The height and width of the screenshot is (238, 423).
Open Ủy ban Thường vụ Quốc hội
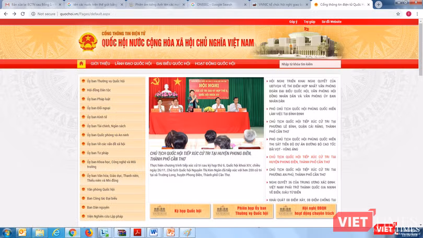[105, 81]
